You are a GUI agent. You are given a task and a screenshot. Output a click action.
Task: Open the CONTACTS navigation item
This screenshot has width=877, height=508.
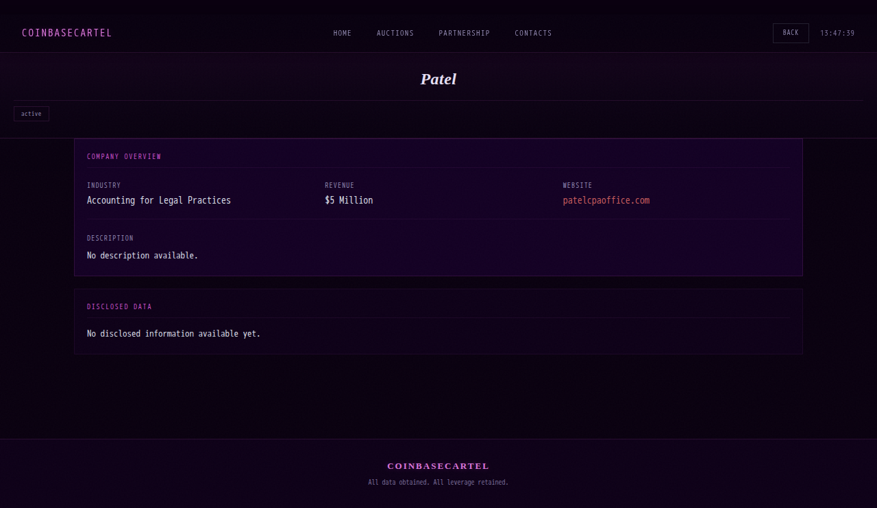[x=533, y=33]
